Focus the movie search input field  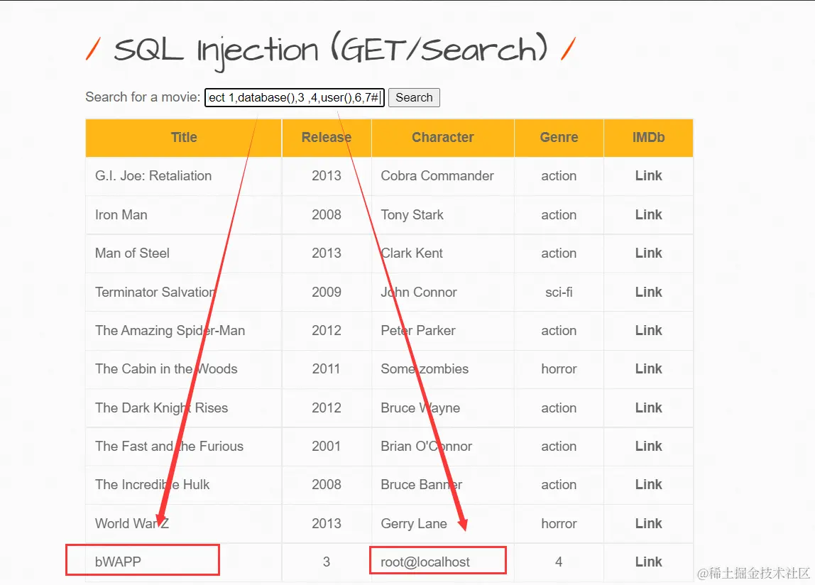pos(294,97)
